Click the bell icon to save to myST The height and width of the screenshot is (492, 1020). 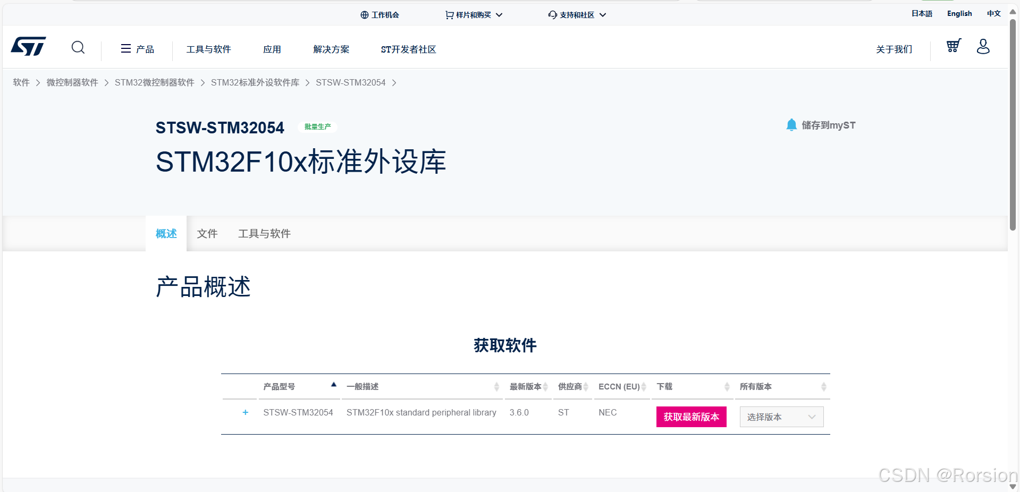click(791, 125)
